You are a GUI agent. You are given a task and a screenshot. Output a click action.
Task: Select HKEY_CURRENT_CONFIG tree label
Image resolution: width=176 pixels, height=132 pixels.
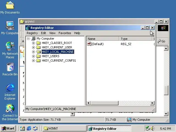(x=59, y=61)
